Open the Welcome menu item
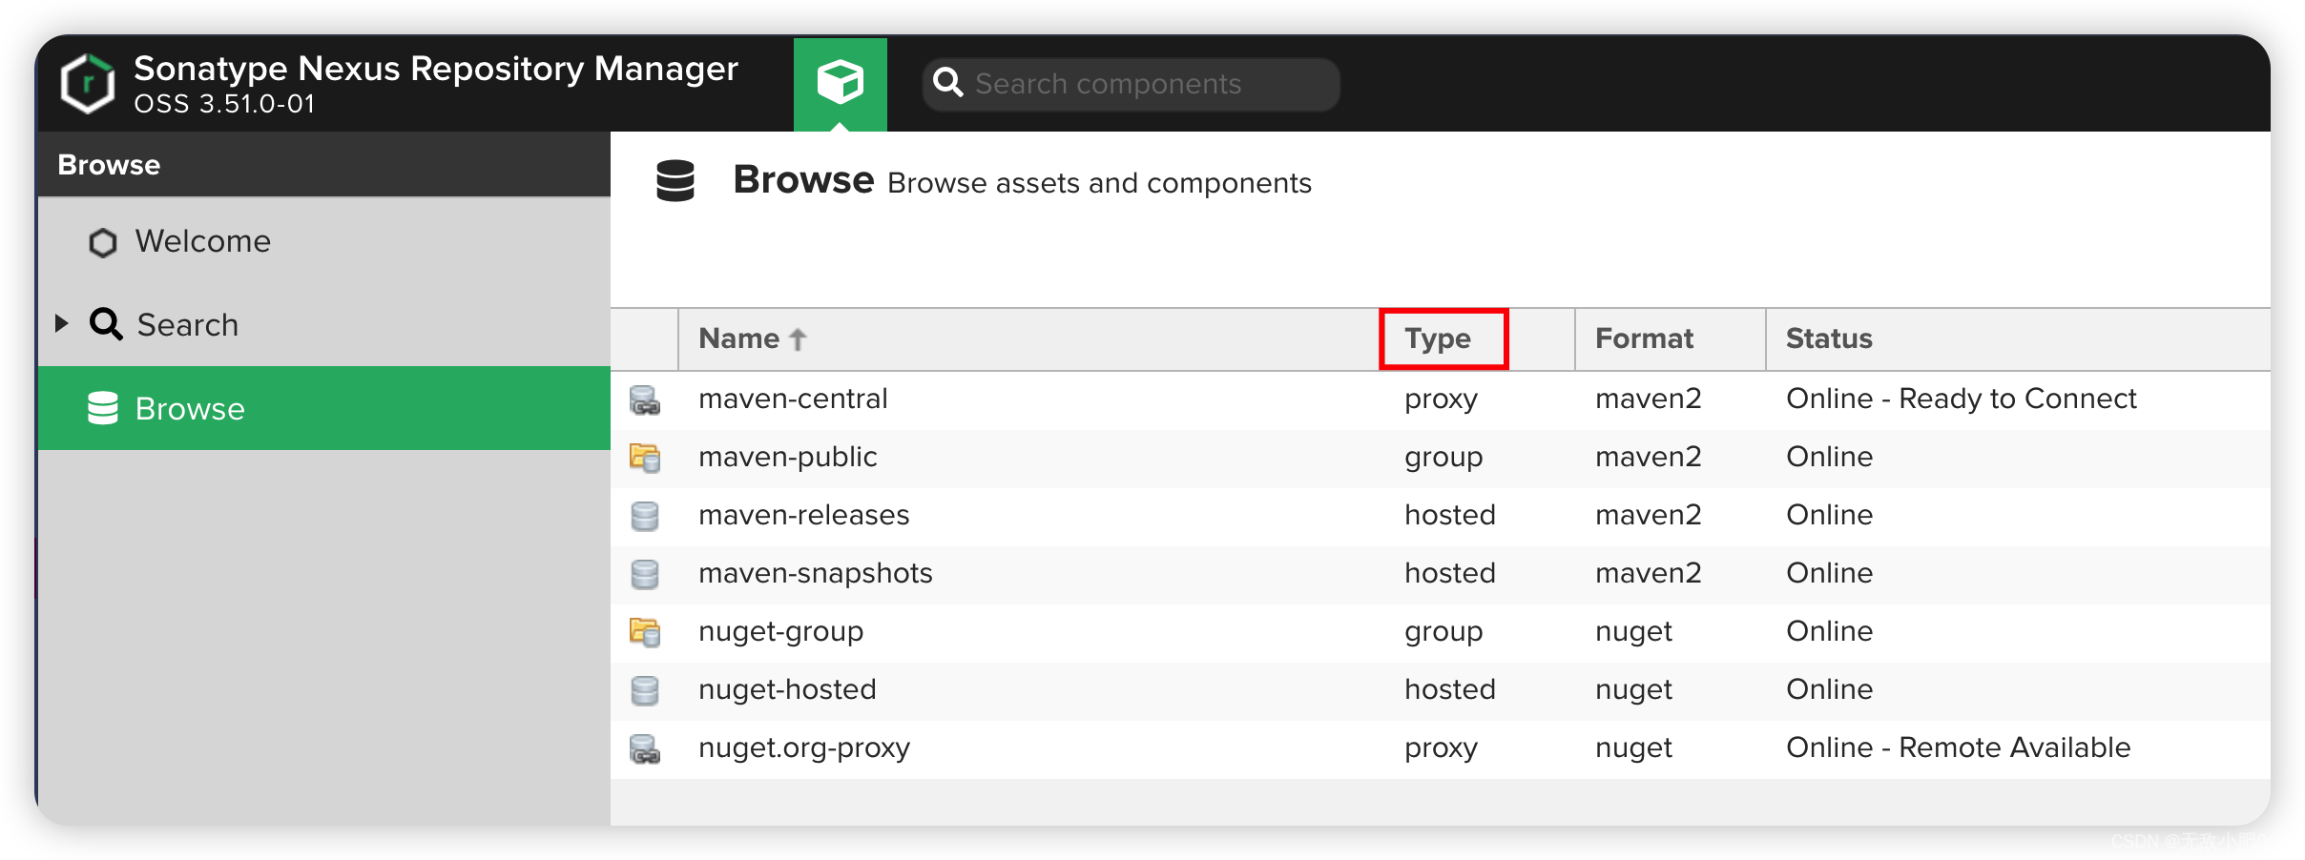This screenshot has width=2305, height=860. coord(324,241)
